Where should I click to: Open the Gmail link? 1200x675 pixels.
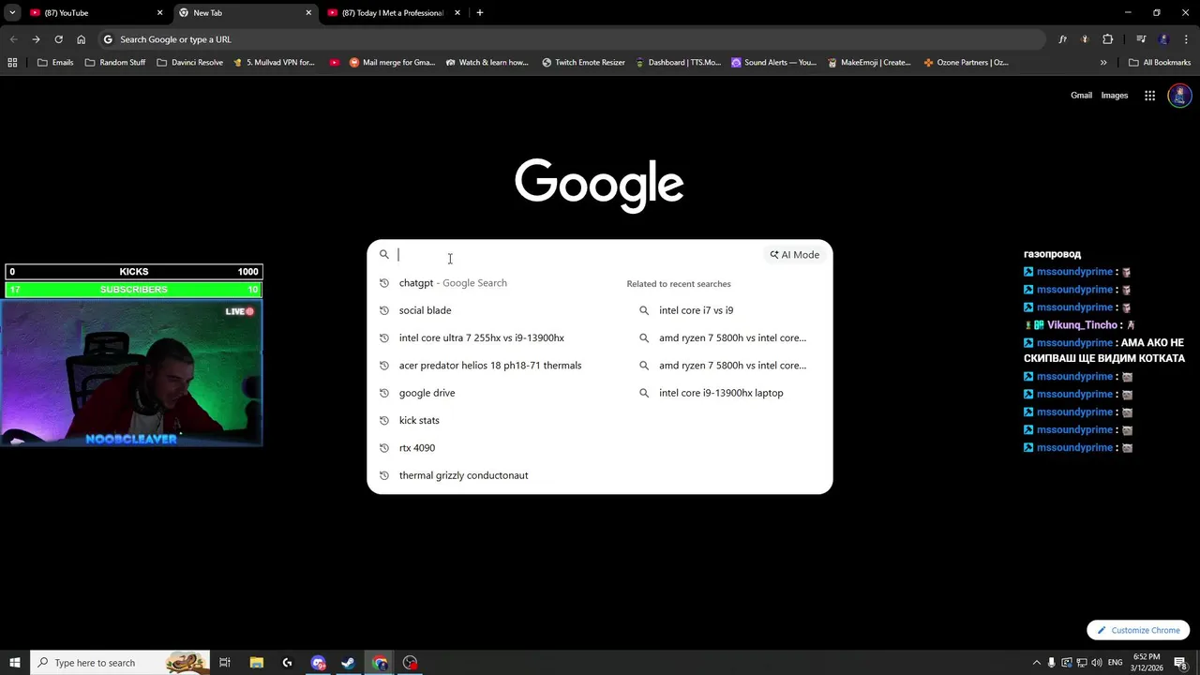coord(1081,96)
